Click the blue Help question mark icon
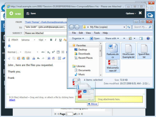The height and width of the screenshot is (117, 156). [x=148, y=38]
